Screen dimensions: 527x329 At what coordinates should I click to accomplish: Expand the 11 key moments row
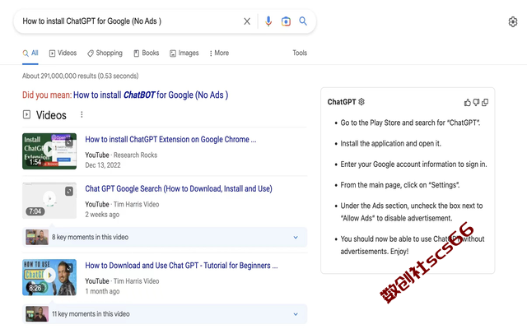click(x=165, y=314)
